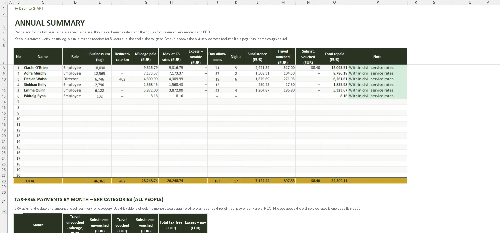Select business km value 18,030
Image resolution: width=500 pixels, height=233 pixels.
(x=100, y=68)
